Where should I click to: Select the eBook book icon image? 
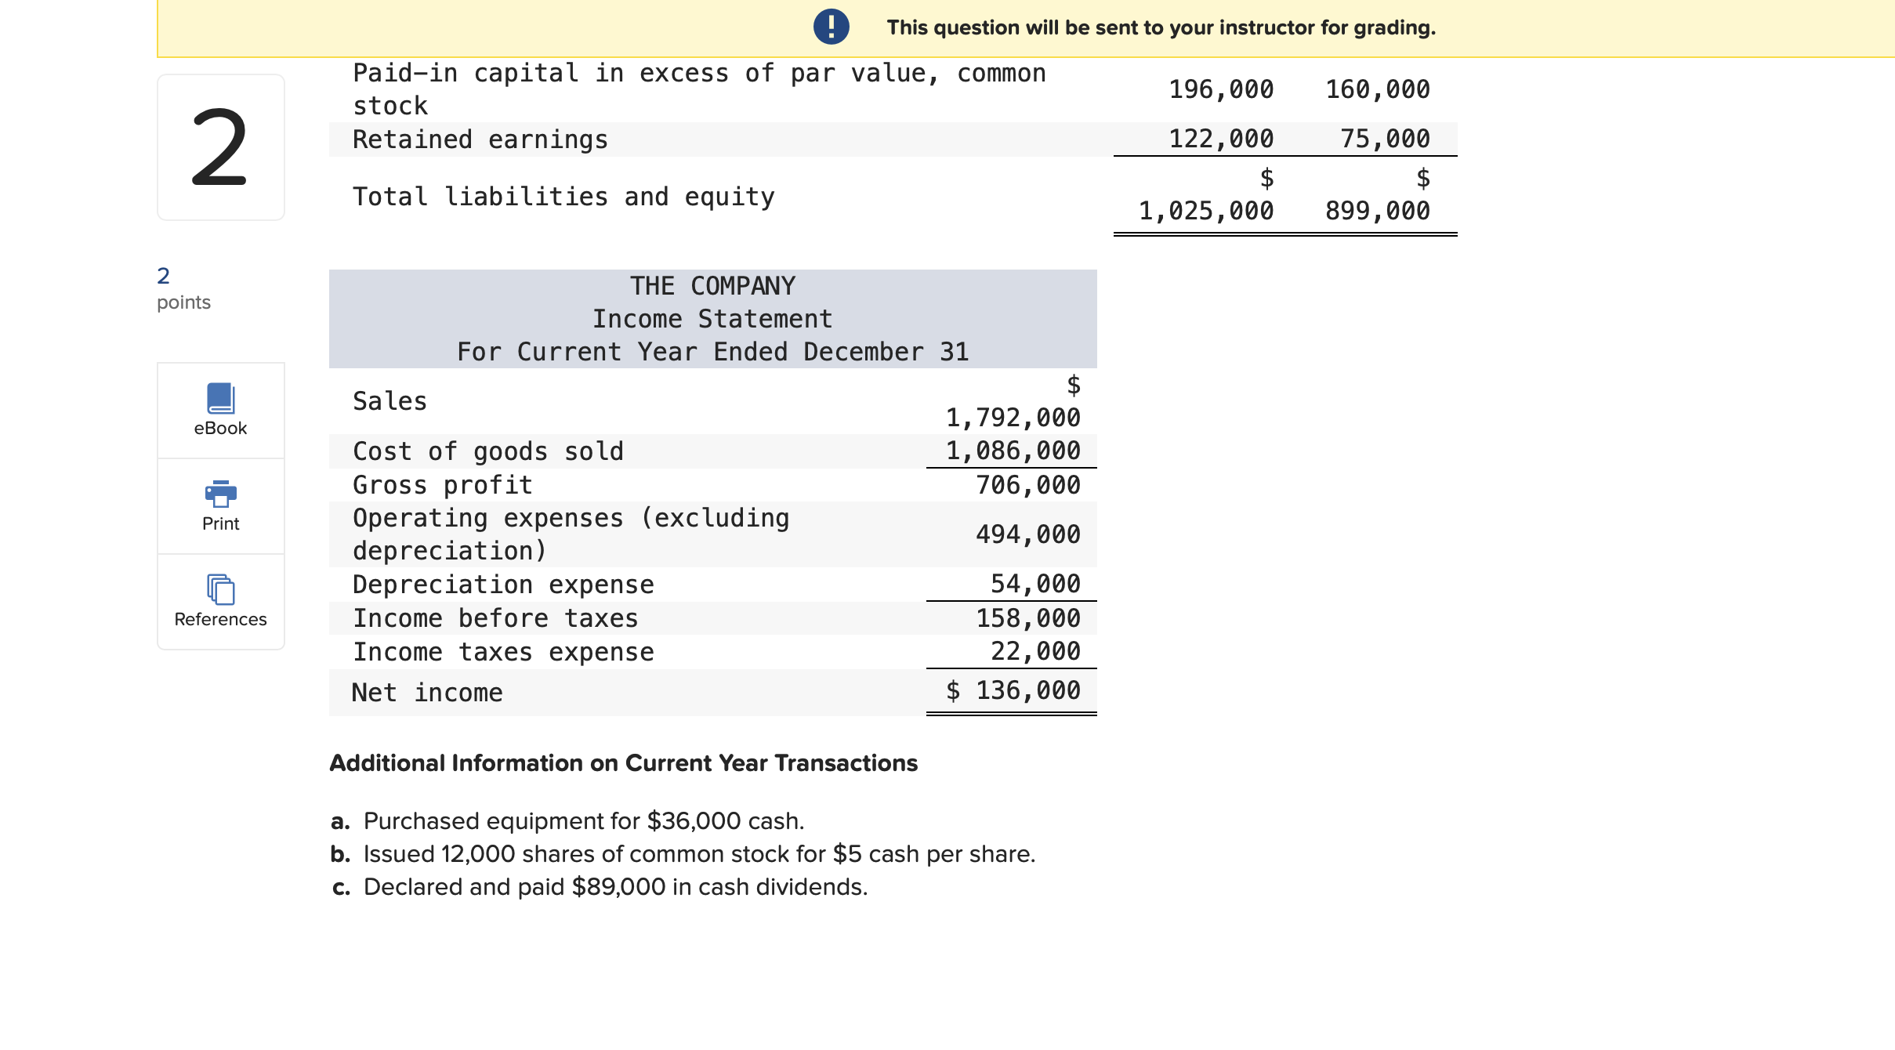coord(219,398)
